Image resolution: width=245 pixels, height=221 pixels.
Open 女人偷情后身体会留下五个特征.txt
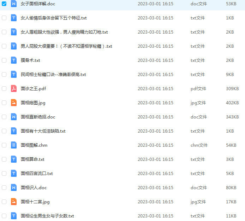point(54,18)
